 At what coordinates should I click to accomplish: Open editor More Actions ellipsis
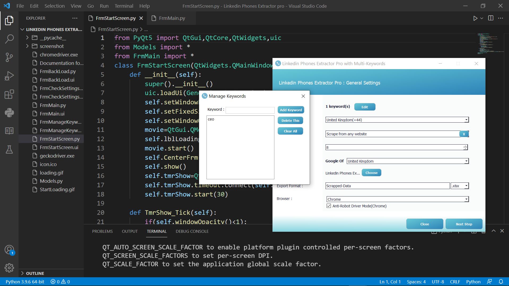(501, 18)
